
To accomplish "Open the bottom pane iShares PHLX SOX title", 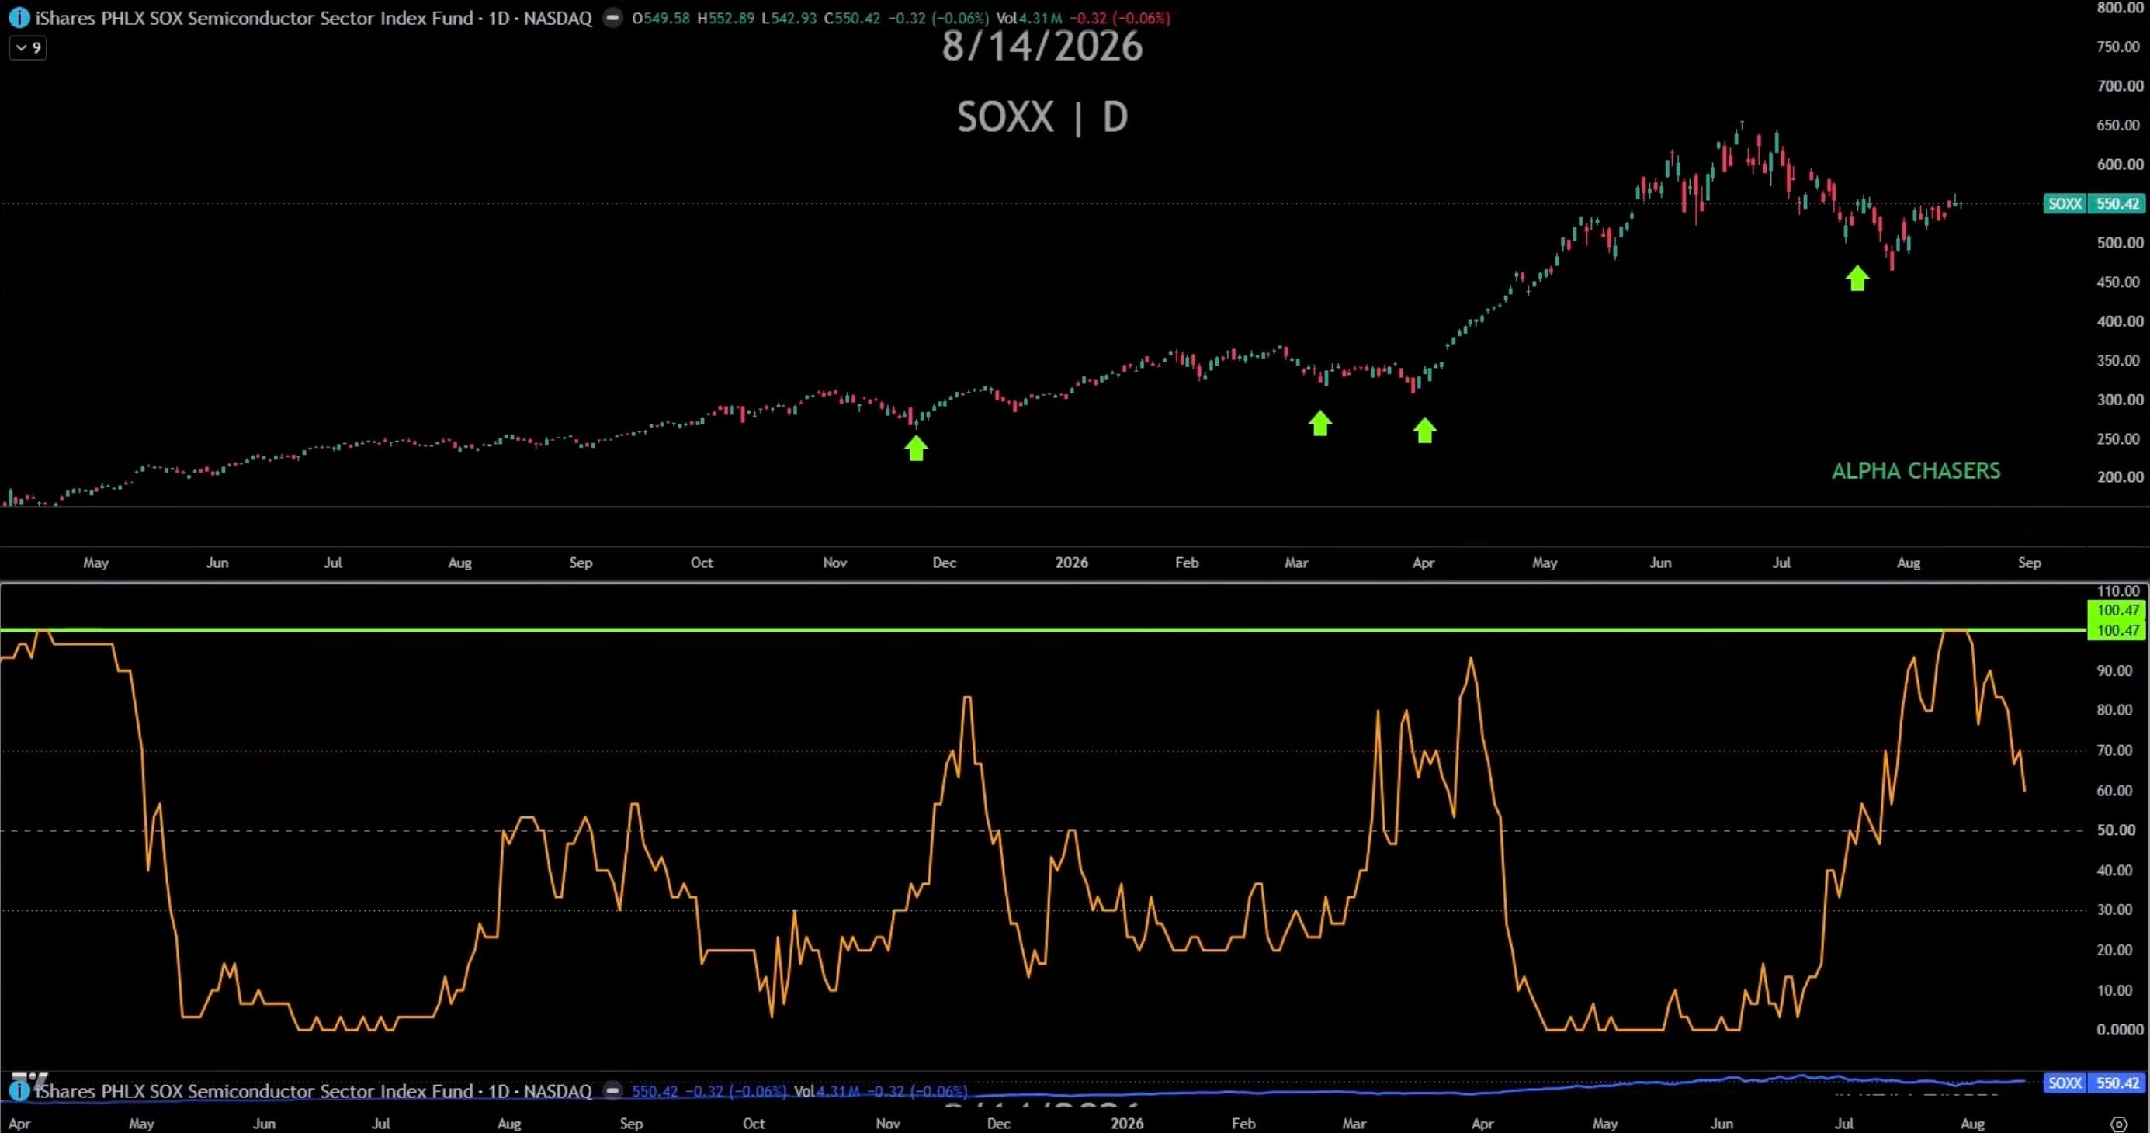I will tap(314, 1090).
